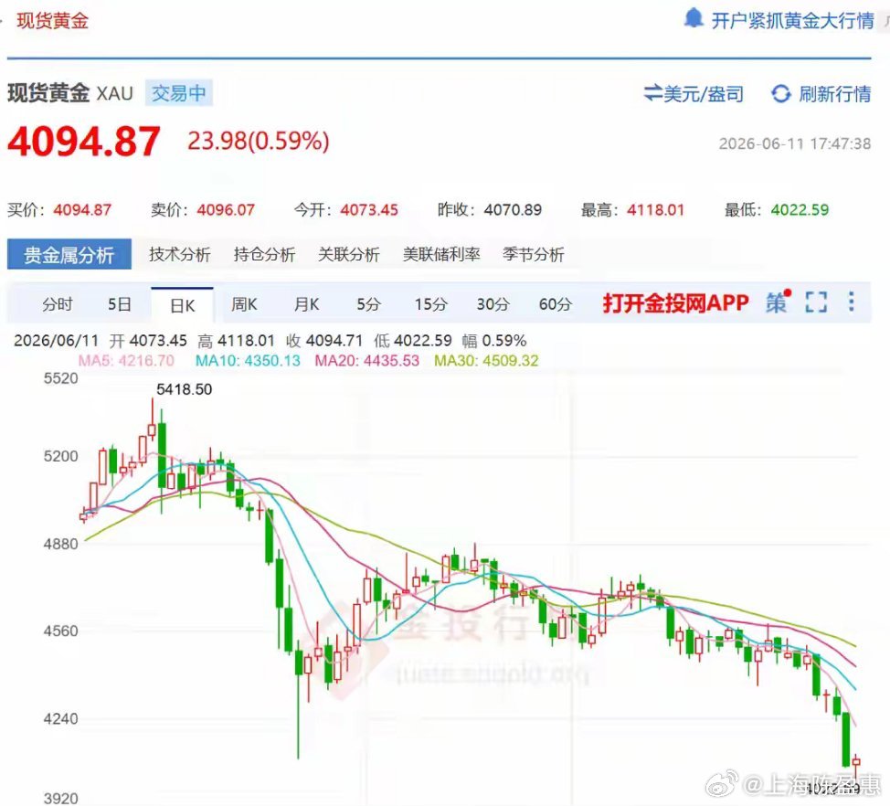Click 打开金投网APP link
This screenshot has width=890, height=806.
(675, 303)
